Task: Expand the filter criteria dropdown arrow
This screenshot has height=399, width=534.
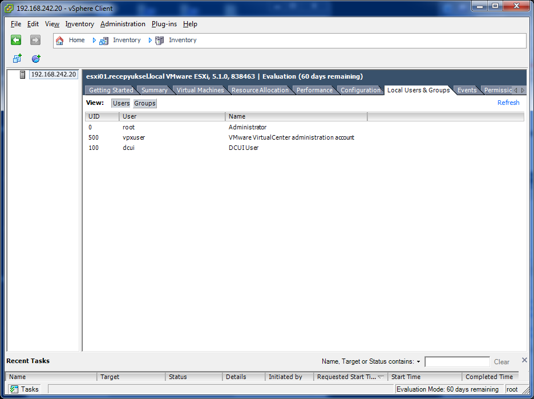Action: pyautogui.click(x=419, y=361)
